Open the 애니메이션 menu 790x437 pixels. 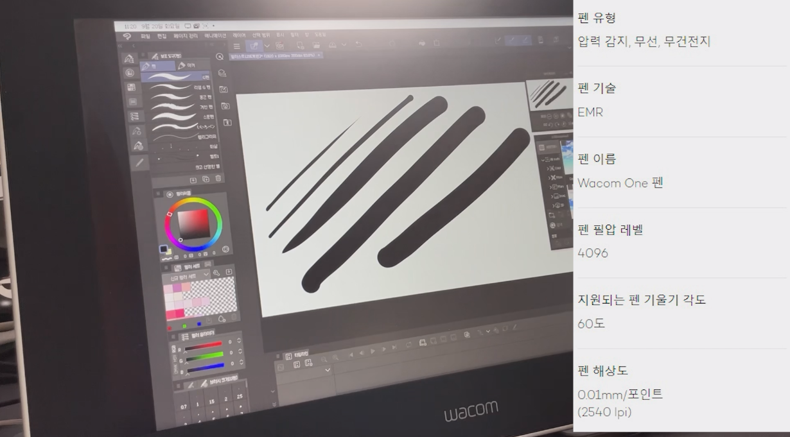(x=215, y=35)
